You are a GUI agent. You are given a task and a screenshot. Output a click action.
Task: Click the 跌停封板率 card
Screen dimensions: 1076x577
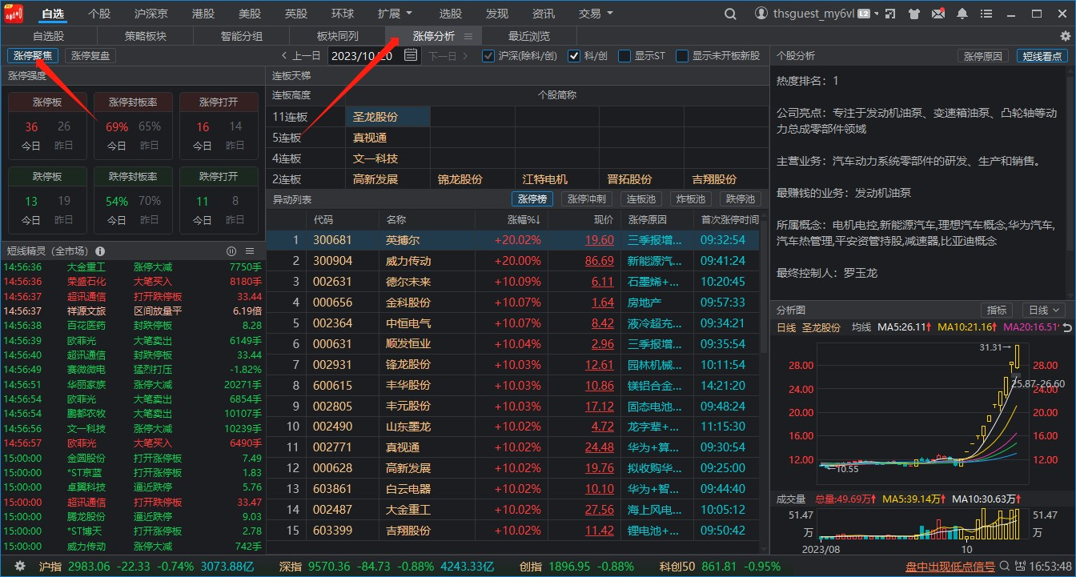[x=133, y=198]
